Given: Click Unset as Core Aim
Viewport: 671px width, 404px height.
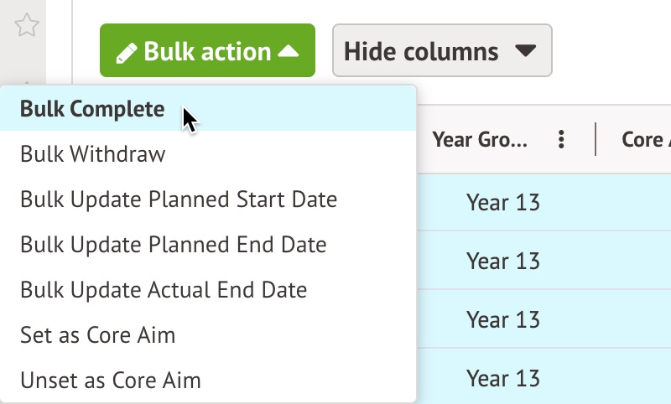Looking at the screenshot, I should [111, 381].
